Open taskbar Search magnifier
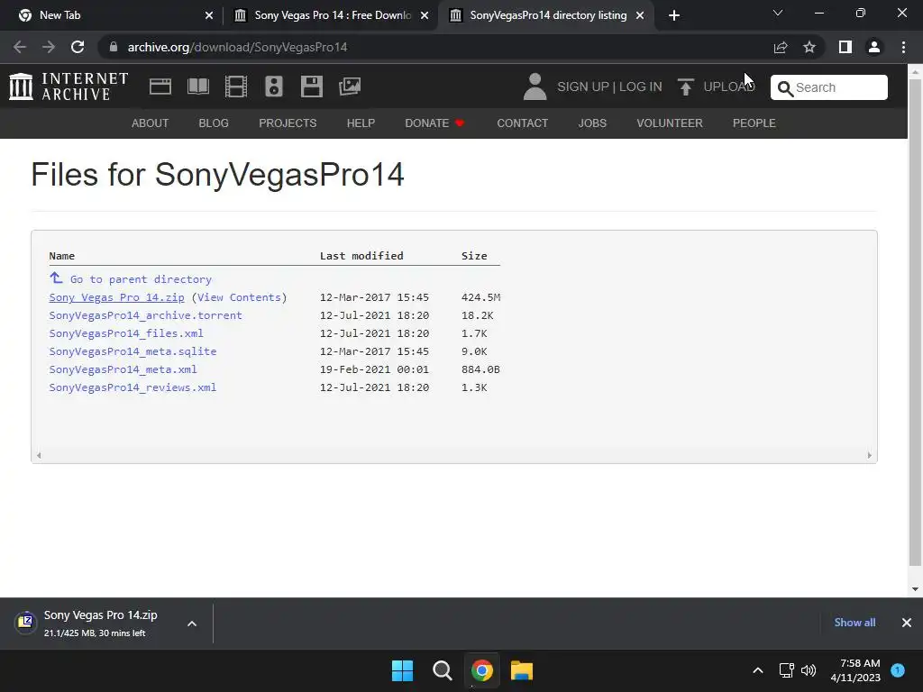 click(x=442, y=670)
